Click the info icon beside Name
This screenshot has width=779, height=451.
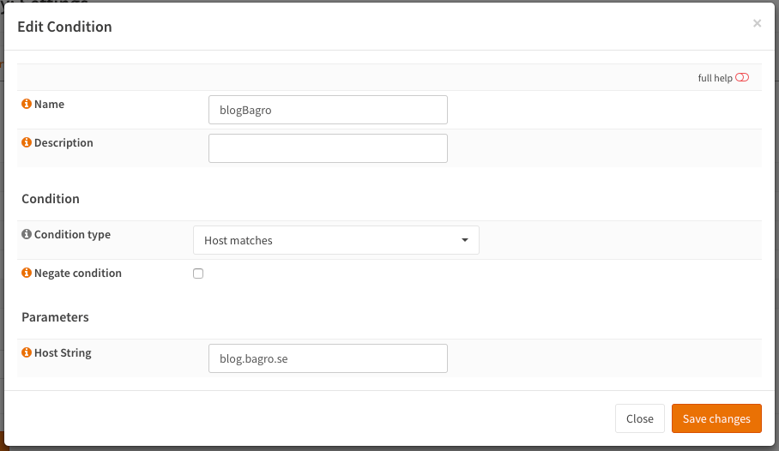[x=27, y=105]
